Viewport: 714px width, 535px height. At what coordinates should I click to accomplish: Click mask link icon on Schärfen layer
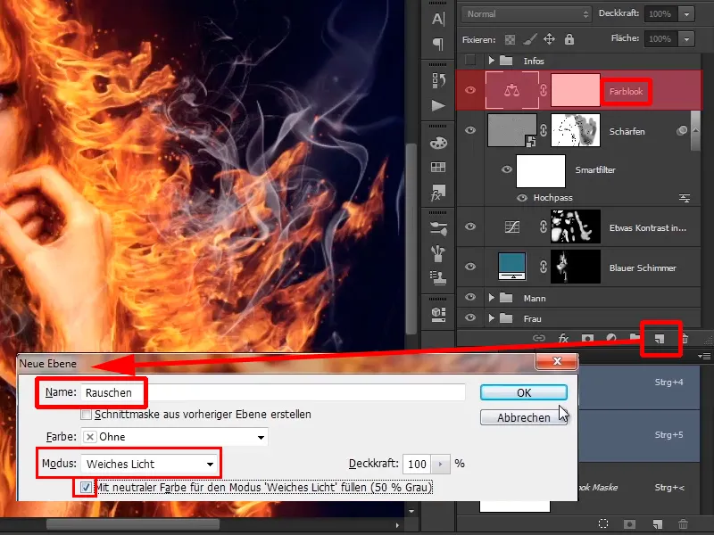[x=544, y=130]
